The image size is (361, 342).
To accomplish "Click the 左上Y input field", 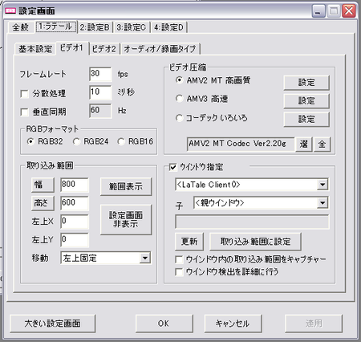I will [x=75, y=240].
